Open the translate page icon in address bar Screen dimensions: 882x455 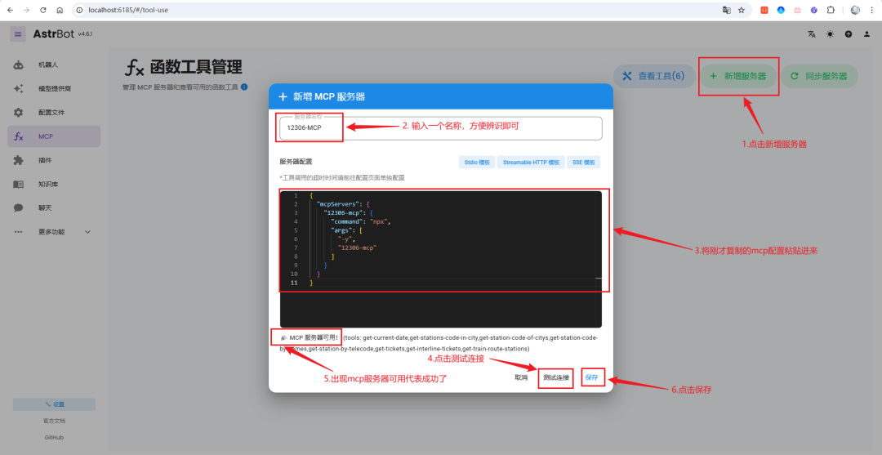[727, 10]
